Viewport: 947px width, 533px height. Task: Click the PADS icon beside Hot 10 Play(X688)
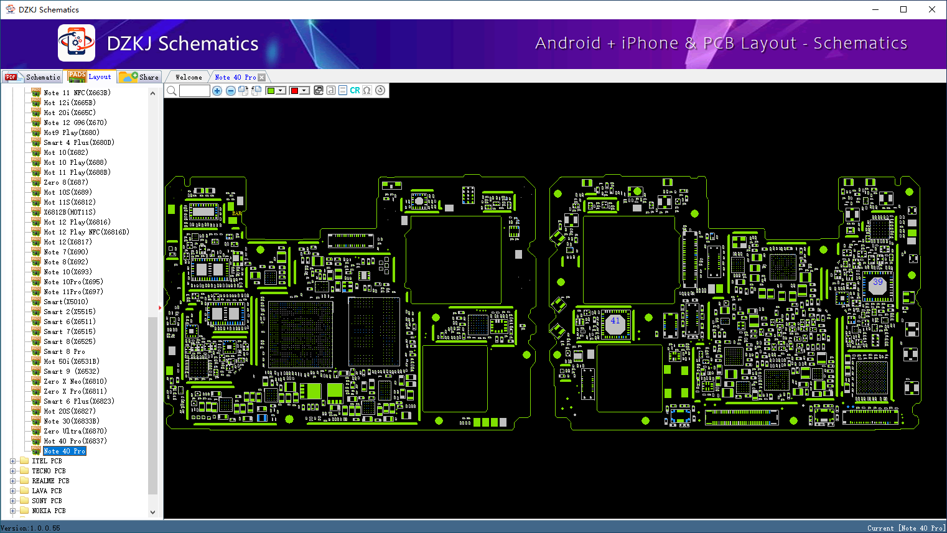click(36, 162)
